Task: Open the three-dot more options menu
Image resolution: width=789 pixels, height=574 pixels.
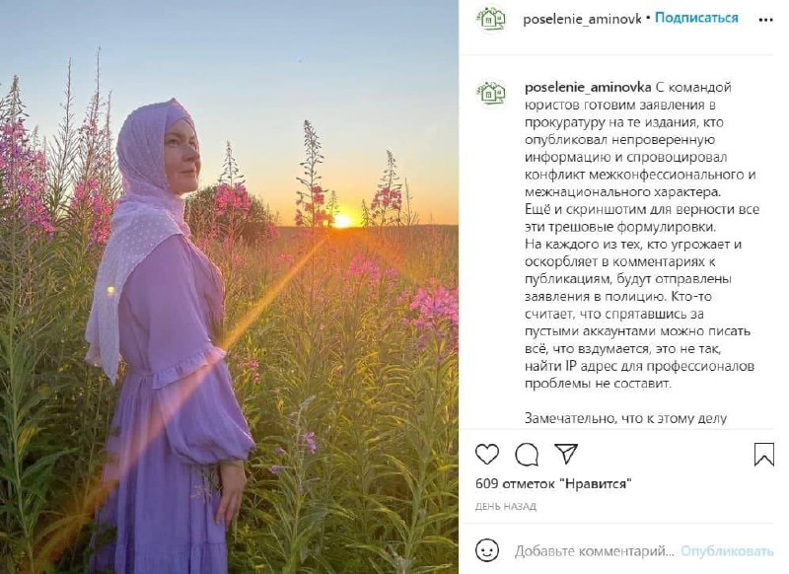Action: 765,20
